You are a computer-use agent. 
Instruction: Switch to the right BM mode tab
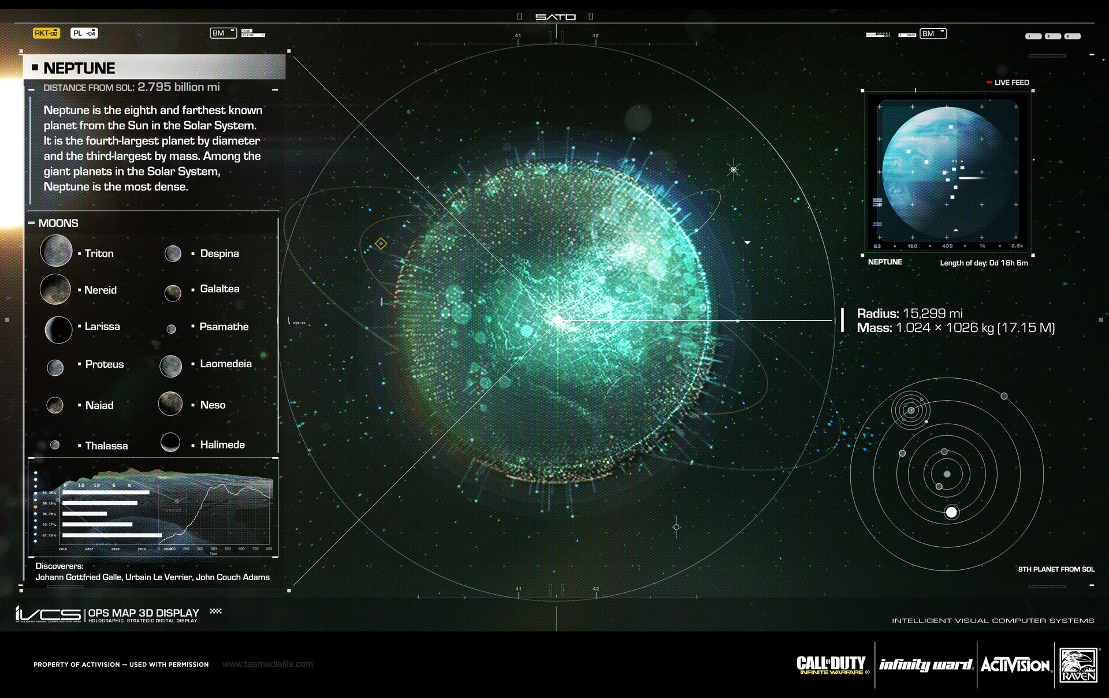932,33
